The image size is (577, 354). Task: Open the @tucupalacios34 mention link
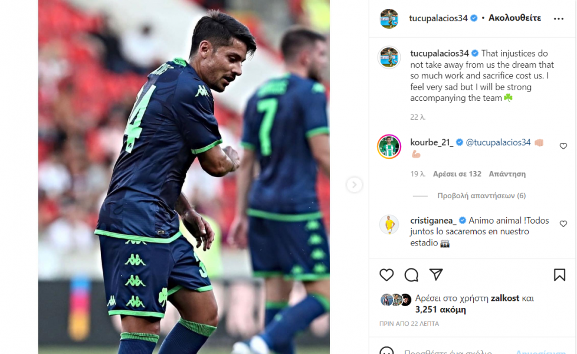[x=499, y=142]
